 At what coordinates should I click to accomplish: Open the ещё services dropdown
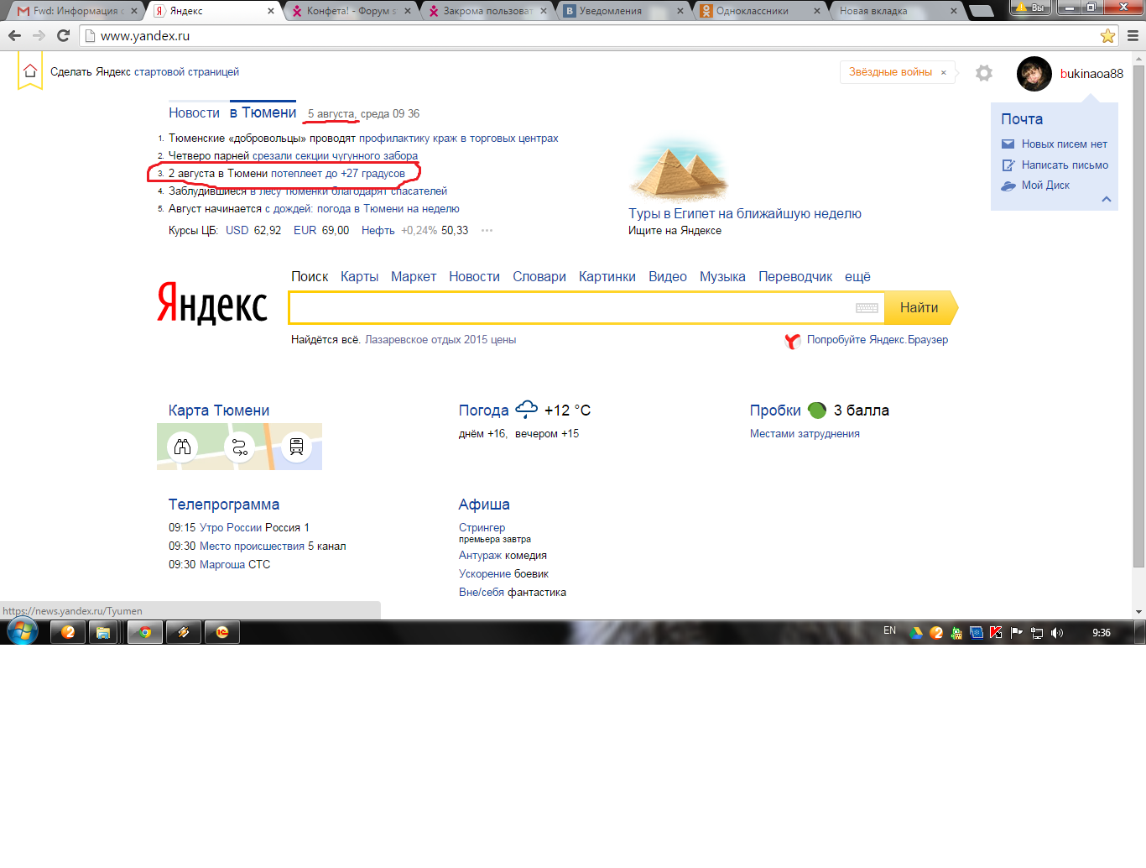[x=857, y=277]
